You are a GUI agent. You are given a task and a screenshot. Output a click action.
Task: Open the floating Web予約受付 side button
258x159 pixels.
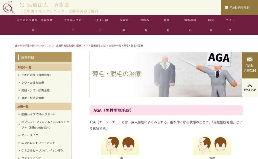click(x=250, y=65)
